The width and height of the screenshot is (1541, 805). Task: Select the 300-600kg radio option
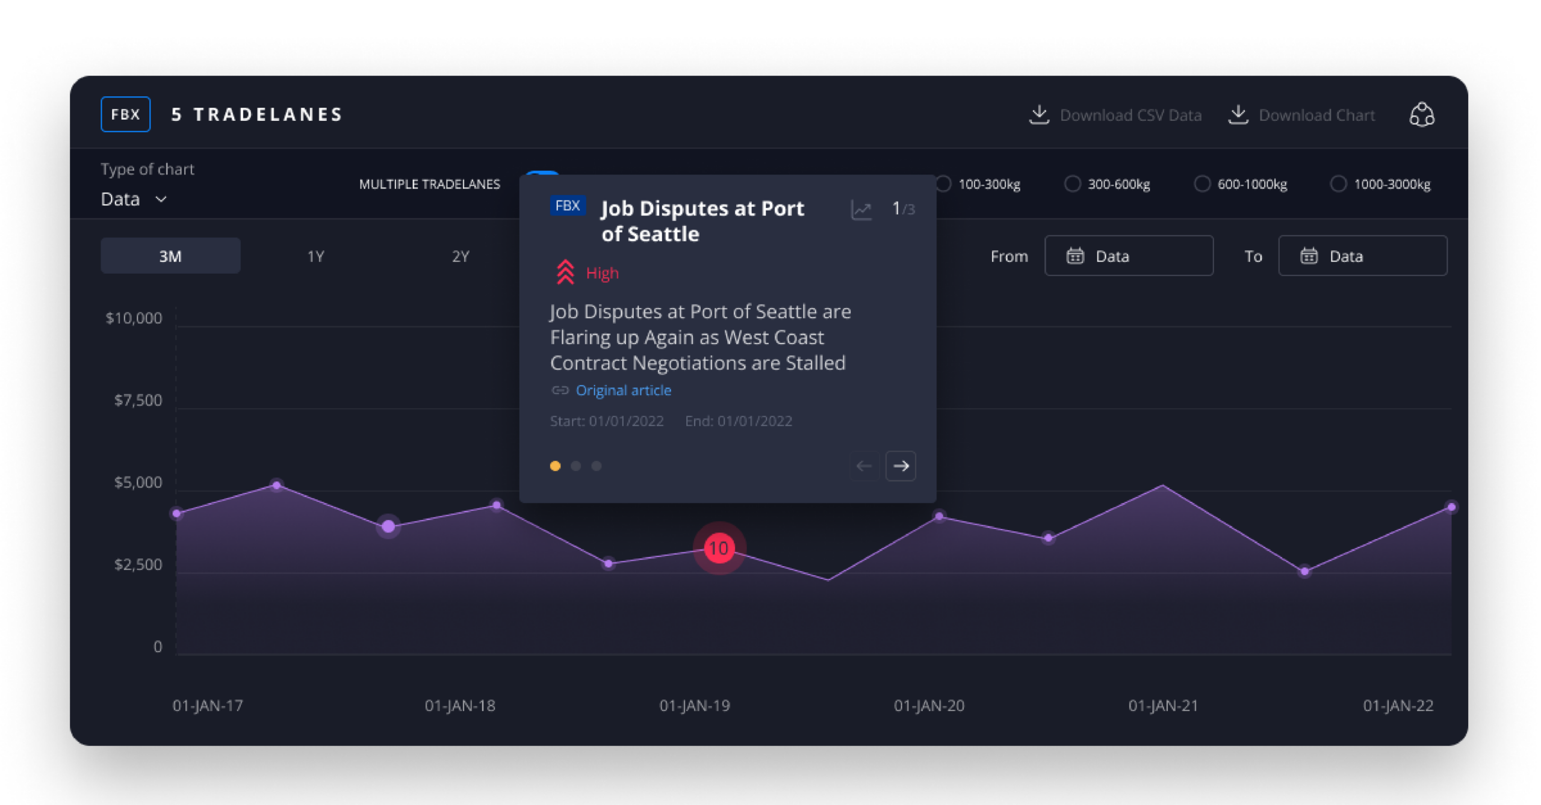(1072, 184)
